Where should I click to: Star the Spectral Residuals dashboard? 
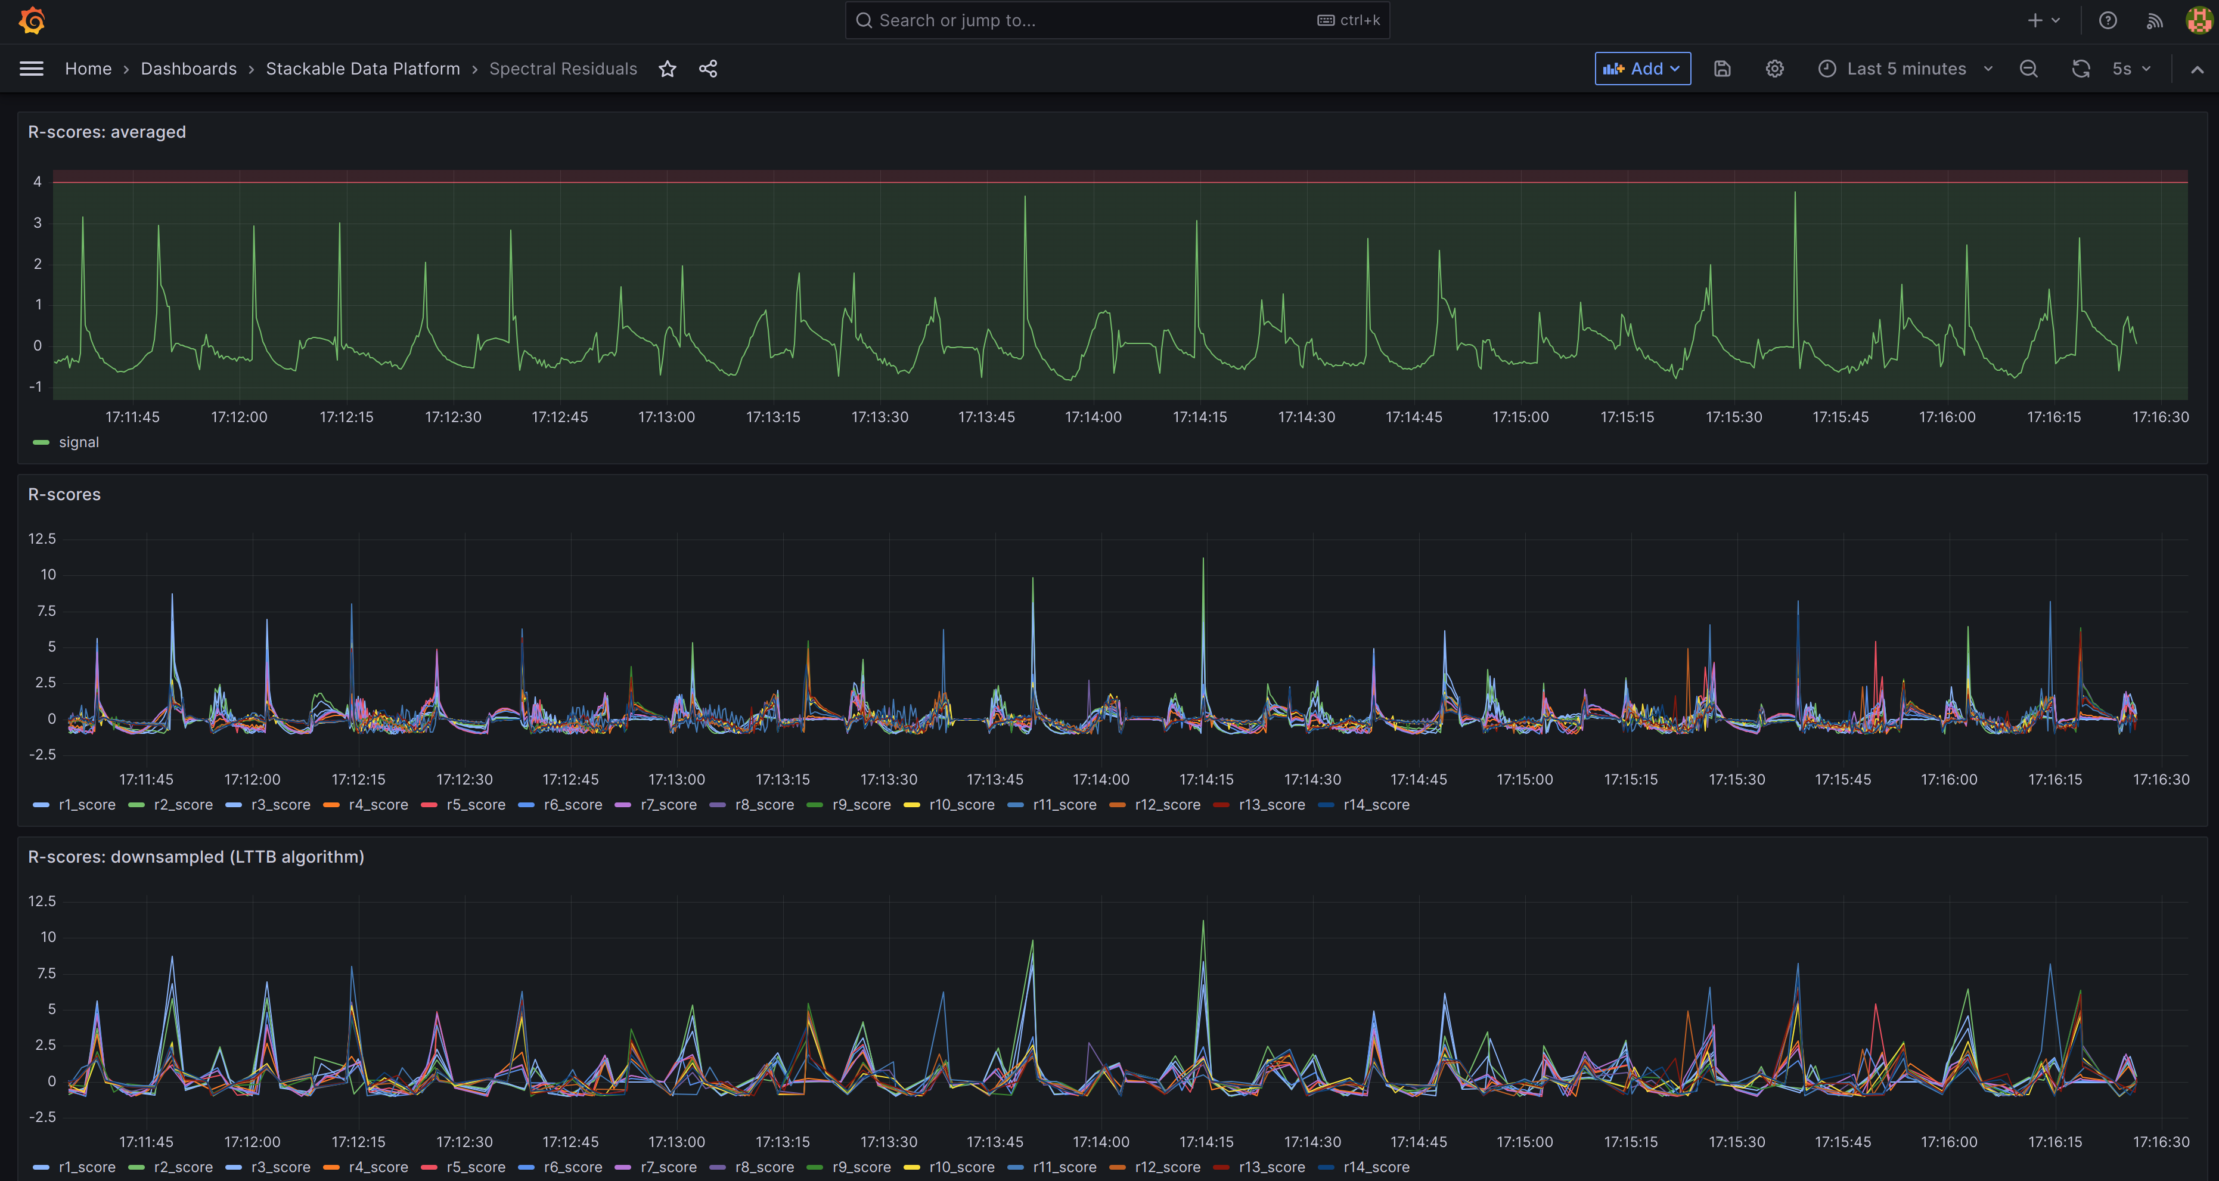tap(668, 69)
